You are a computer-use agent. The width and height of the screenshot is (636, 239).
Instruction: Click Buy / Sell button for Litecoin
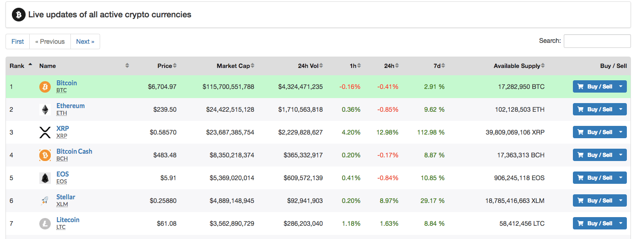click(x=594, y=223)
